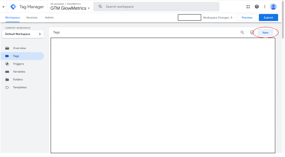
Task: Open Variables in the sidebar
Action: click(19, 72)
